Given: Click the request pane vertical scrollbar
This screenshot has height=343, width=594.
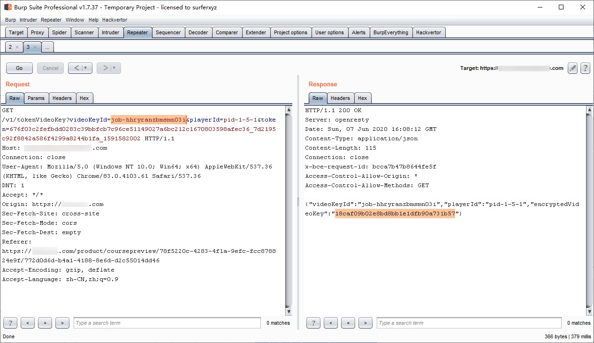Looking at the screenshot, I should coord(289,211).
